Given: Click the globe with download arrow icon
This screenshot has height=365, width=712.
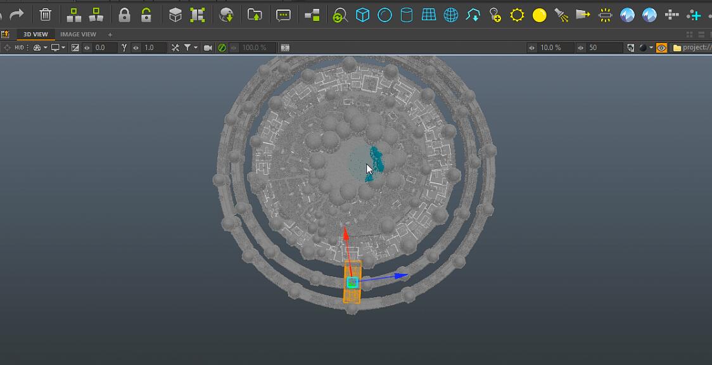Looking at the screenshot, I should pos(226,15).
